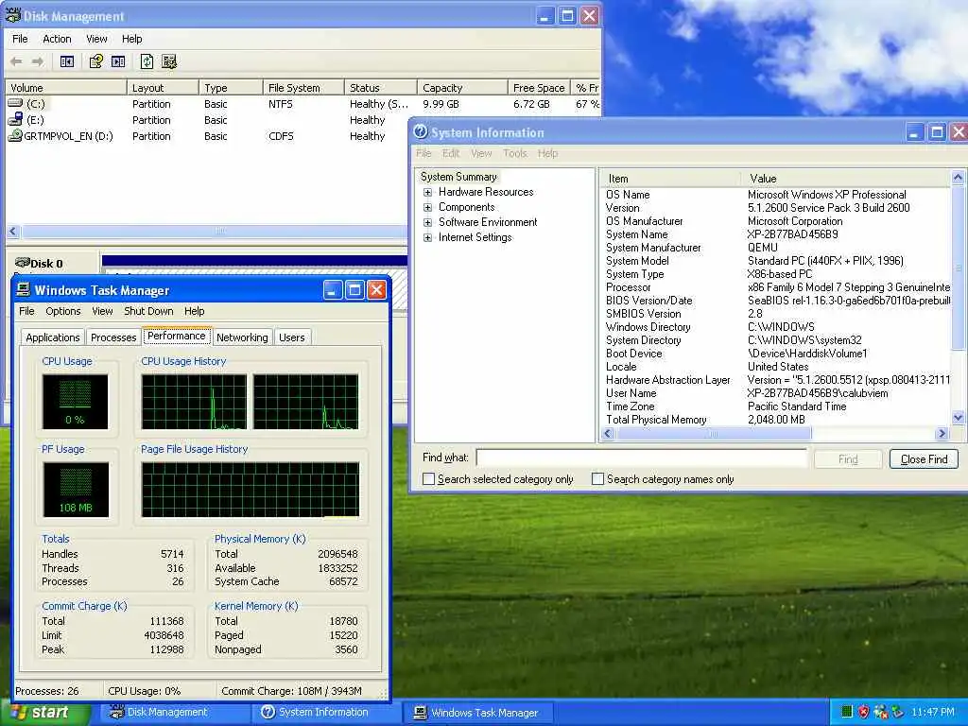Viewport: 968px width, 726px height.
Task: Open Help menu in Disk Management
Action: coord(131,39)
